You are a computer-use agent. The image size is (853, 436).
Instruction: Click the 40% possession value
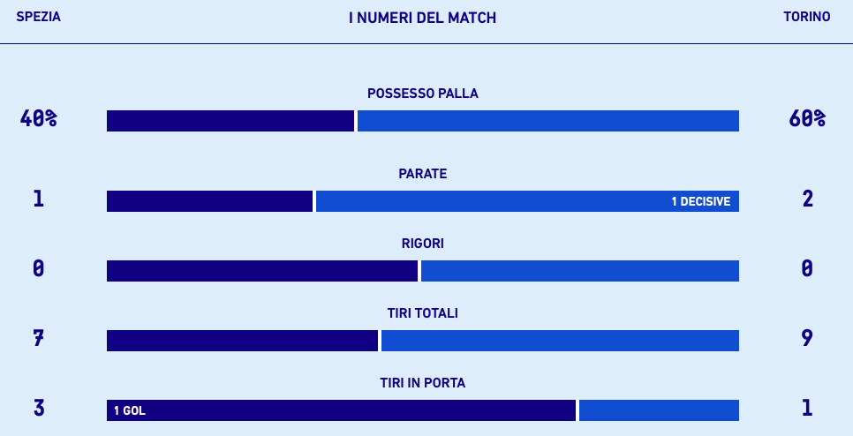coord(38,118)
